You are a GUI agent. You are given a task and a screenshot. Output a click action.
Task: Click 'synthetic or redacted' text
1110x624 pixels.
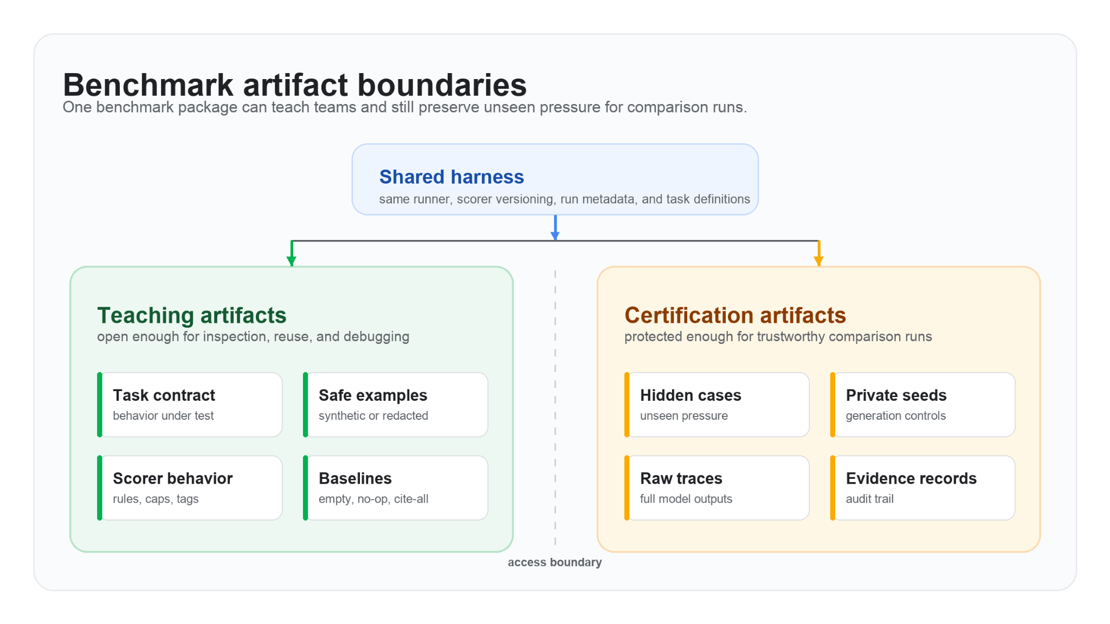(x=373, y=415)
